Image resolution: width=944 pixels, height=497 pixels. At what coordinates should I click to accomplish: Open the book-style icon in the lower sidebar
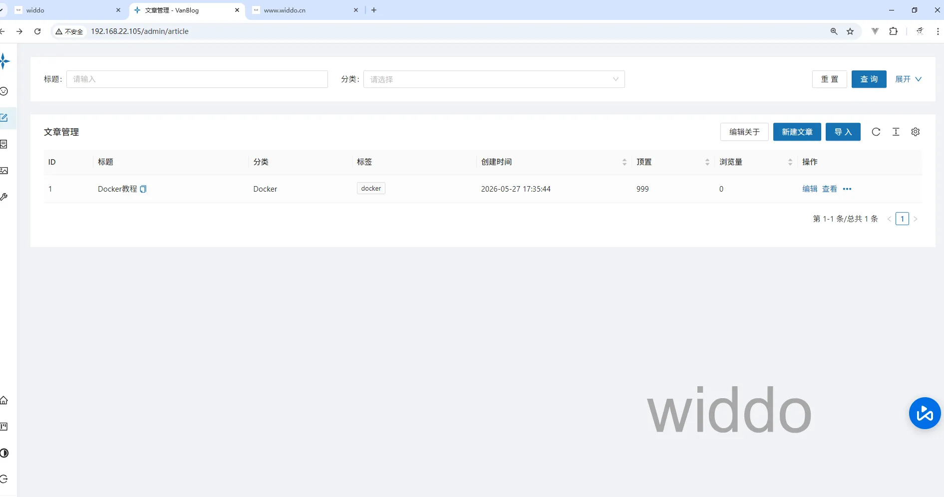(4, 427)
